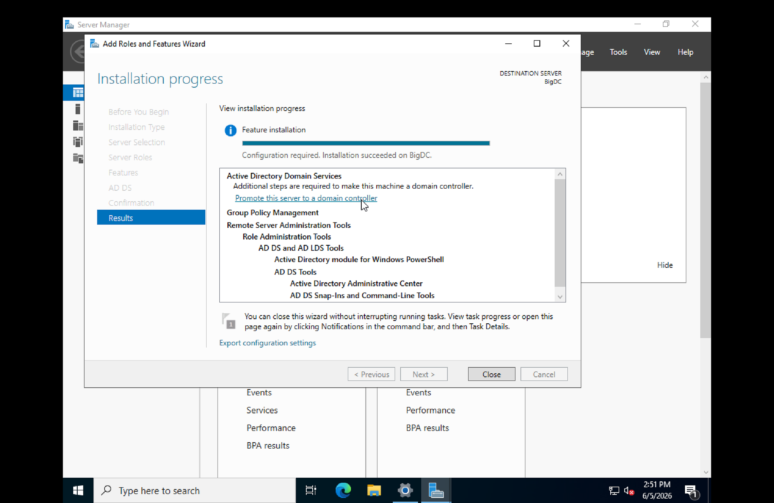The width and height of the screenshot is (774, 503).
Task: Maximize the Add Roles and Features Wizard
Action: [537, 43]
